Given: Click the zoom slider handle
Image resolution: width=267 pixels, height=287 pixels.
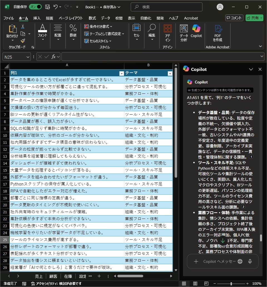Looking at the screenshot, I should (x=231, y=283).
